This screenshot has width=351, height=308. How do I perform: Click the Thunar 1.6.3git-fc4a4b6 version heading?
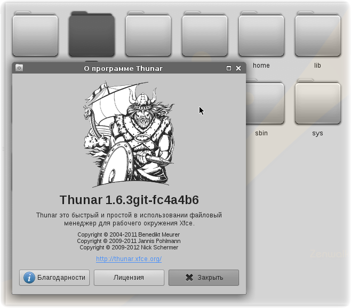129,200
